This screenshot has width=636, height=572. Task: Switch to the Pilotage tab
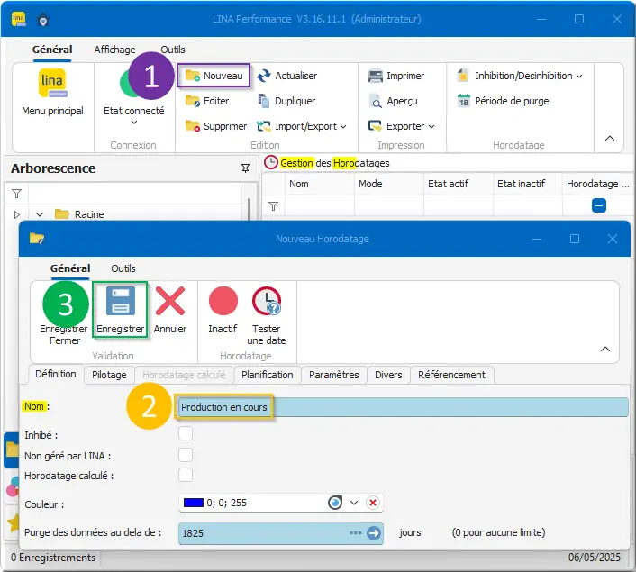[109, 375]
